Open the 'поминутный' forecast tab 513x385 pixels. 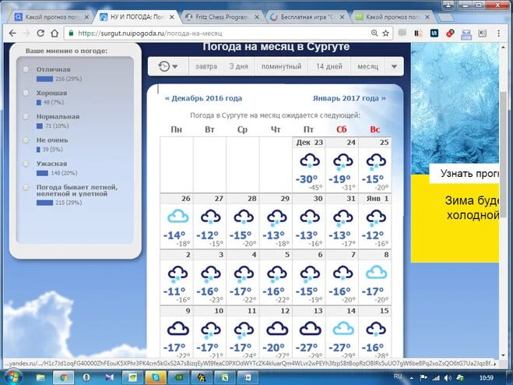(281, 66)
